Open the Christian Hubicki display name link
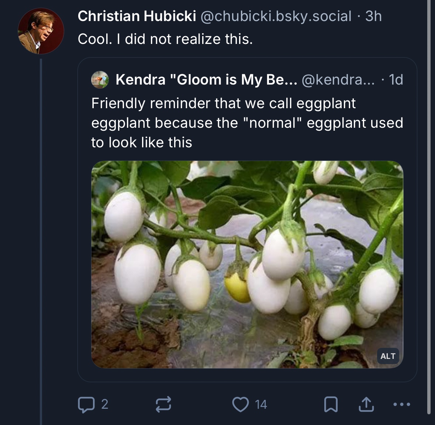The image size is (435, 425). click(x=137, y=16)
